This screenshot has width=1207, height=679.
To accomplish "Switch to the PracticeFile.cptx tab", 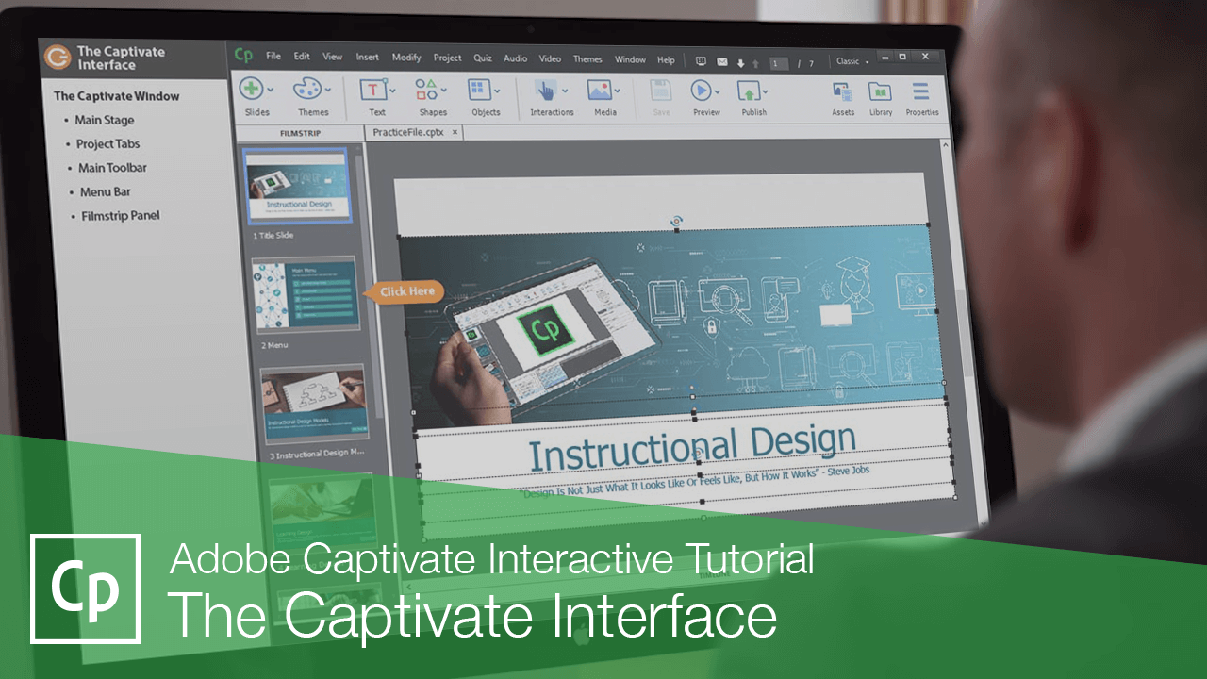I will click(x=409, y=133).
